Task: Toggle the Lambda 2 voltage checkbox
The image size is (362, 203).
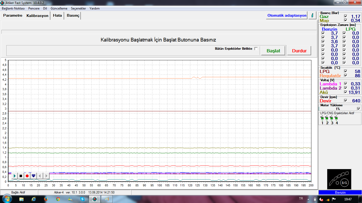Action: tap(345, 88)
